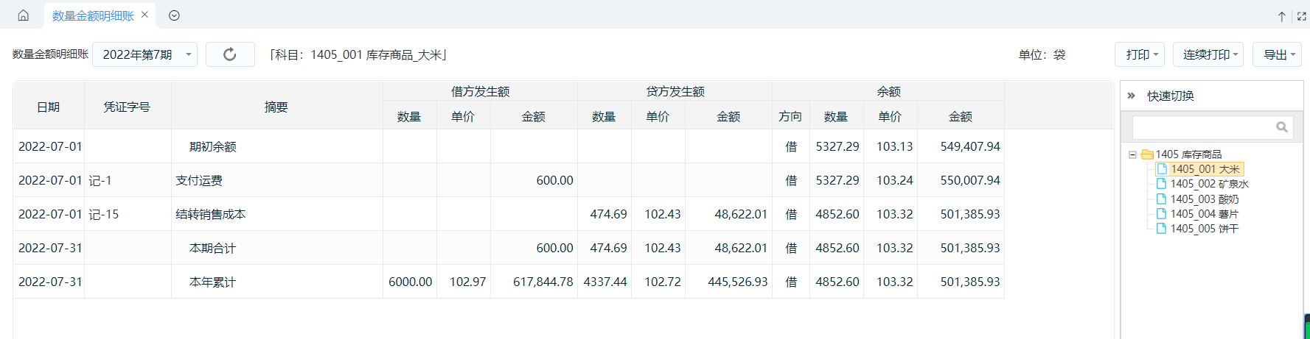This screenshot has height=339, width=1310.
Task: Click the fullscreen expand icon
Action: [1302, 16]
